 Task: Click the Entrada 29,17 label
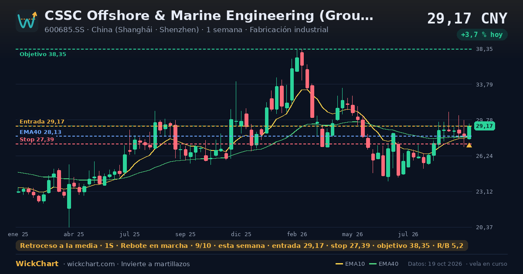click(x=42, y=122)
